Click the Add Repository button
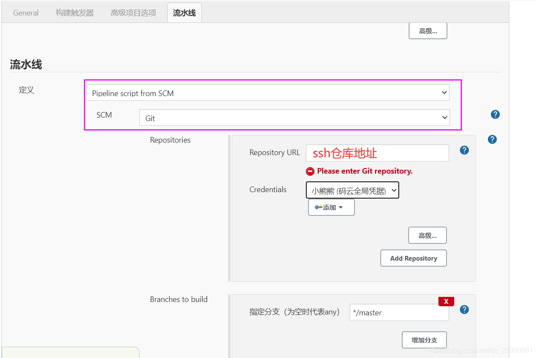 point(413,258)
